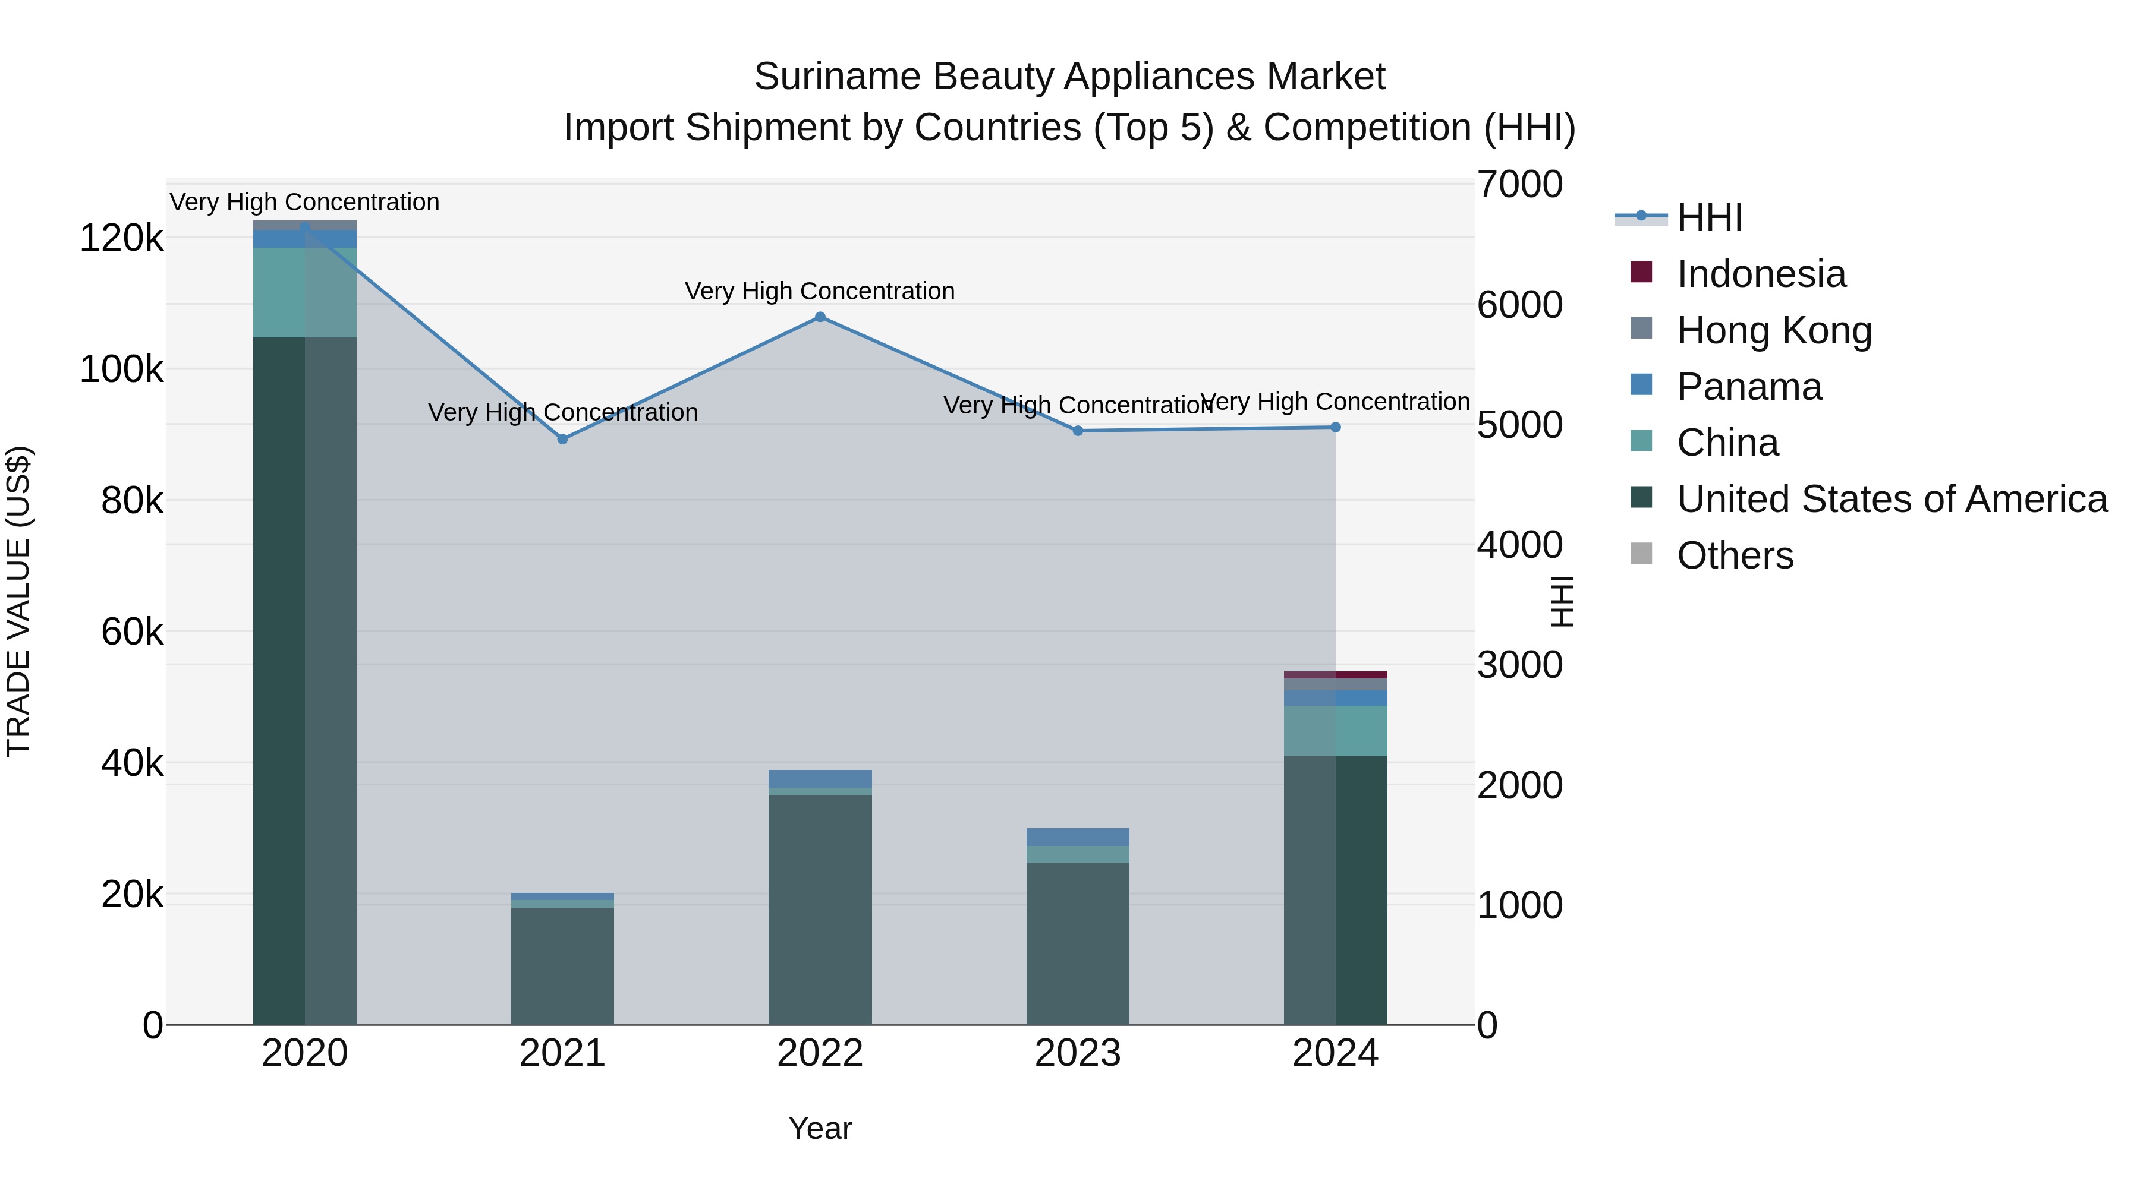This screenshot has width=2140, height=1203.
Task: Click 2024 Very High Concentration annotation
Action: pyautogui.click(x=1335, y=402)
